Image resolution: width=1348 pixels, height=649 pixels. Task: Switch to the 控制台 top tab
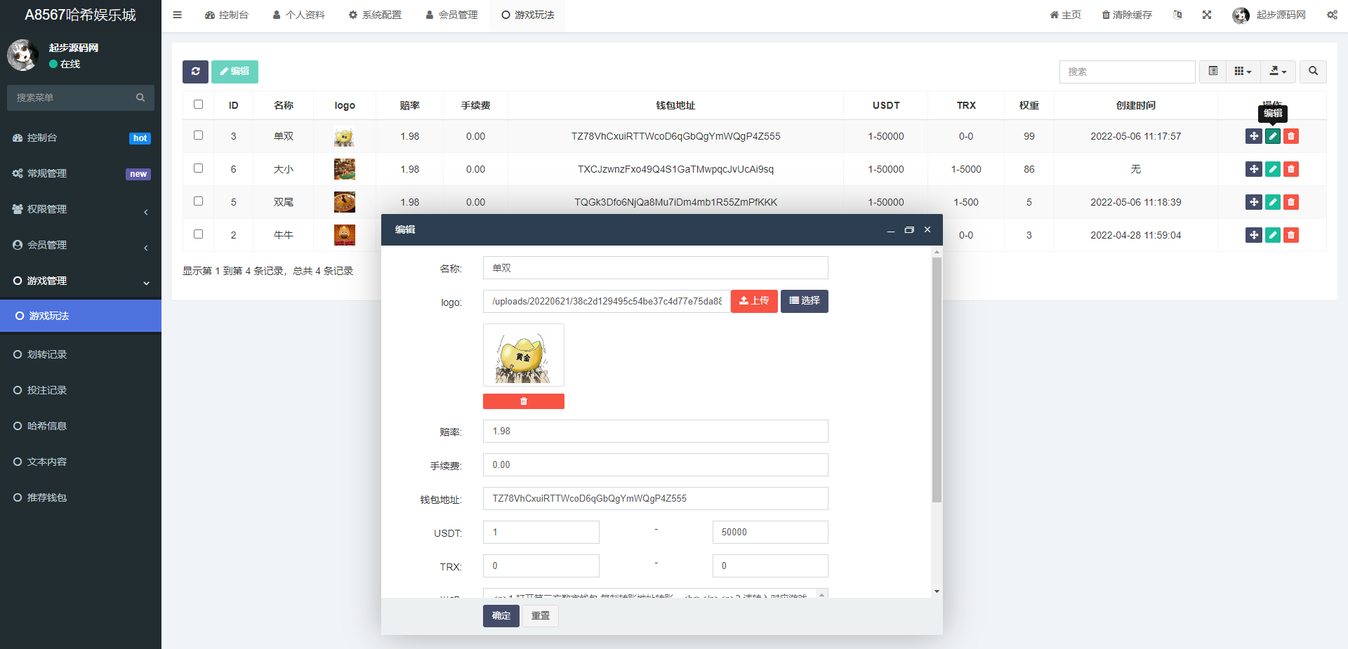tap(226, 15)
